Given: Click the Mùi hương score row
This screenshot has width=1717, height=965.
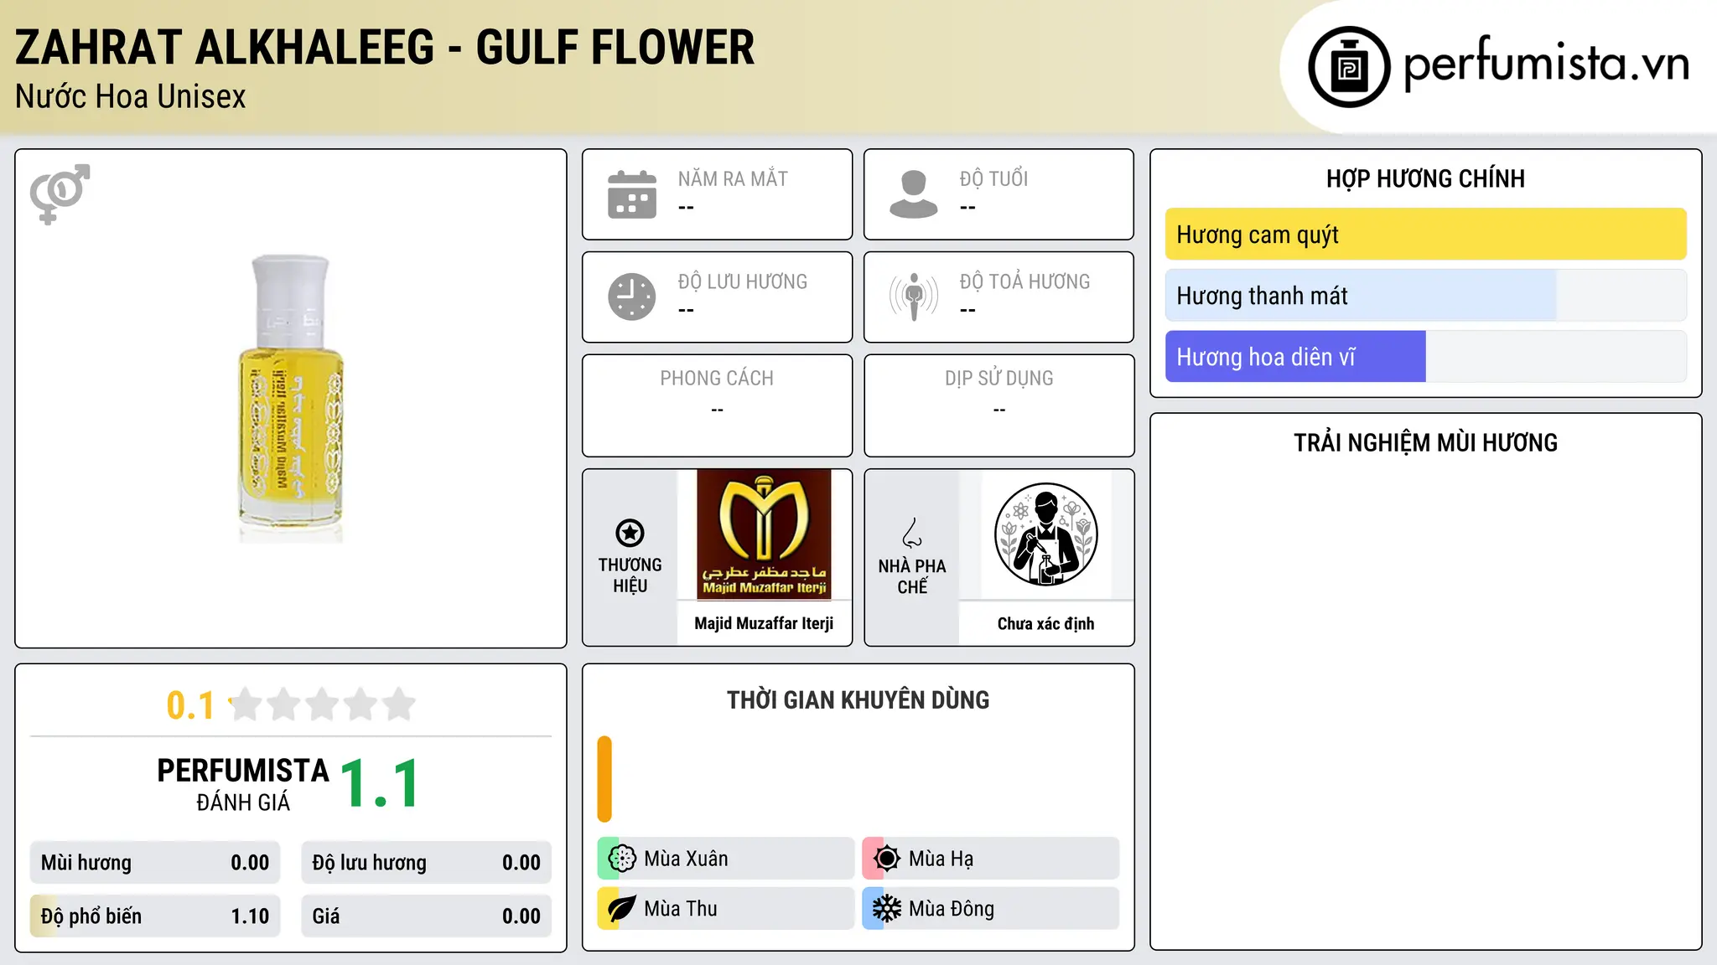Looking at the screenshot, I should pyautogui.click(x=155, y=863).
